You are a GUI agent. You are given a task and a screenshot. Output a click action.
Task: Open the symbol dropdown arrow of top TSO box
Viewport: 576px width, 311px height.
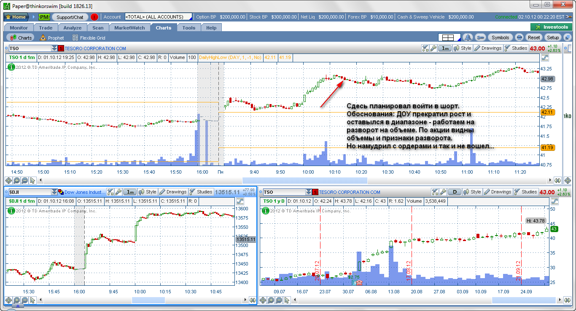(54, 48)
